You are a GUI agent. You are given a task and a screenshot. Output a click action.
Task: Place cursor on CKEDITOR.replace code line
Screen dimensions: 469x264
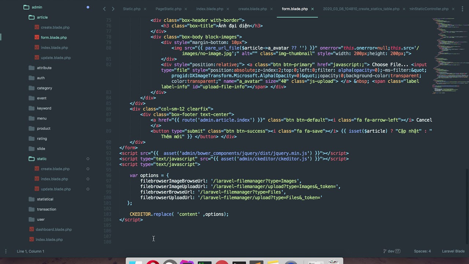click(x=179, y=214)
